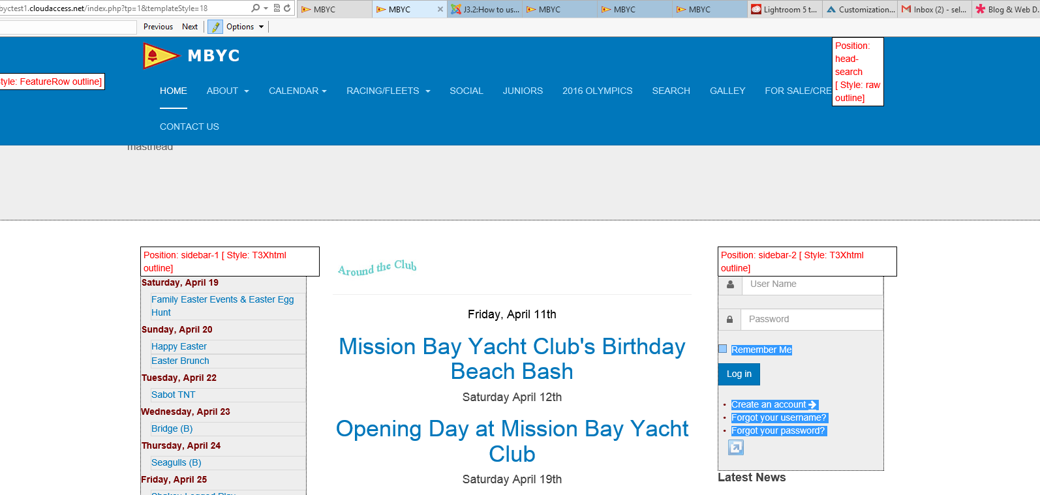
Task: Open the Birthday Beach Bash article
Action: tap(512, 359)
